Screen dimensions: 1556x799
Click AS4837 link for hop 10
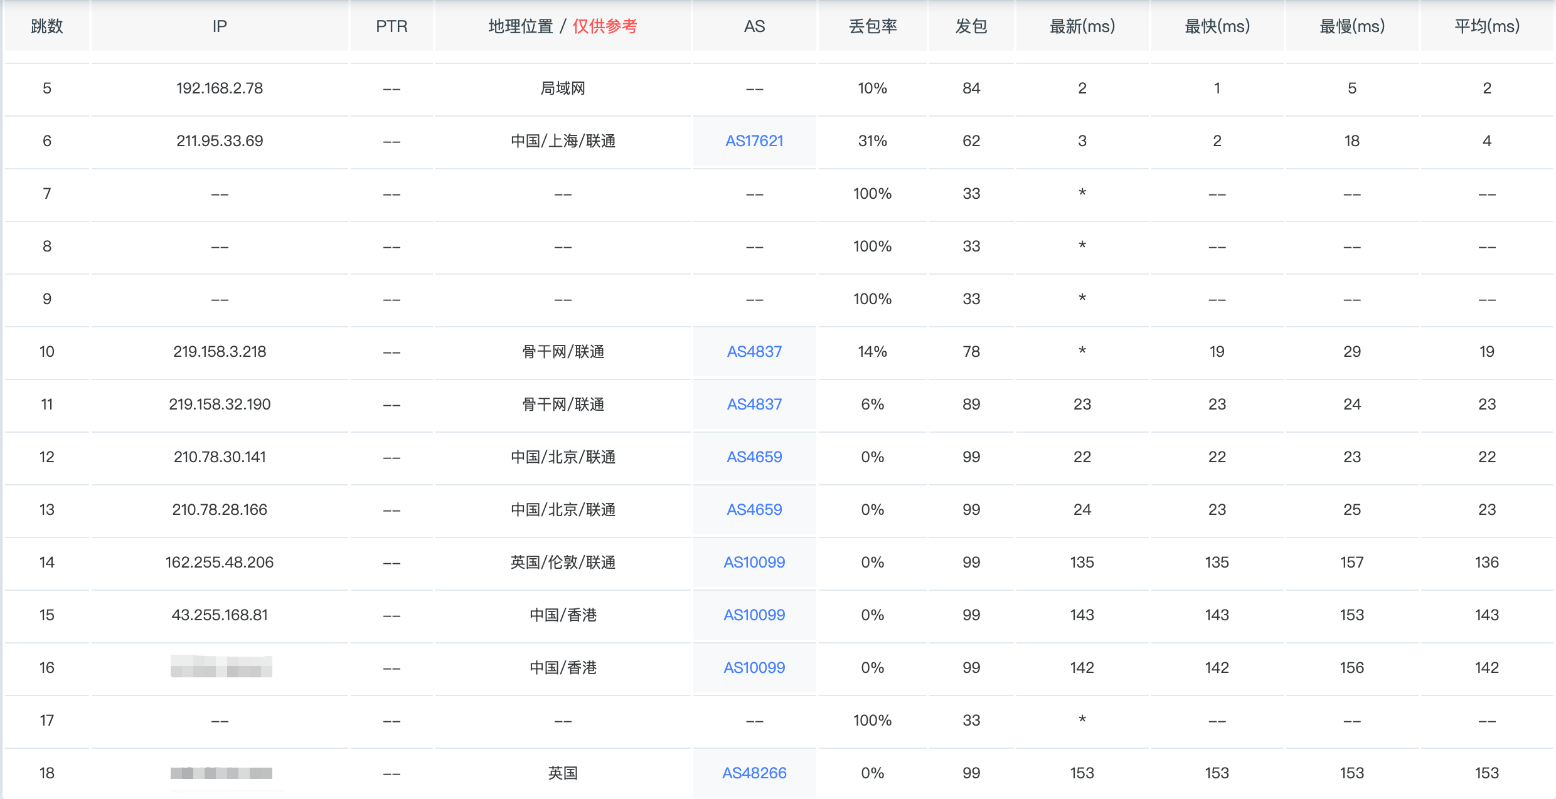pos(754,352)
